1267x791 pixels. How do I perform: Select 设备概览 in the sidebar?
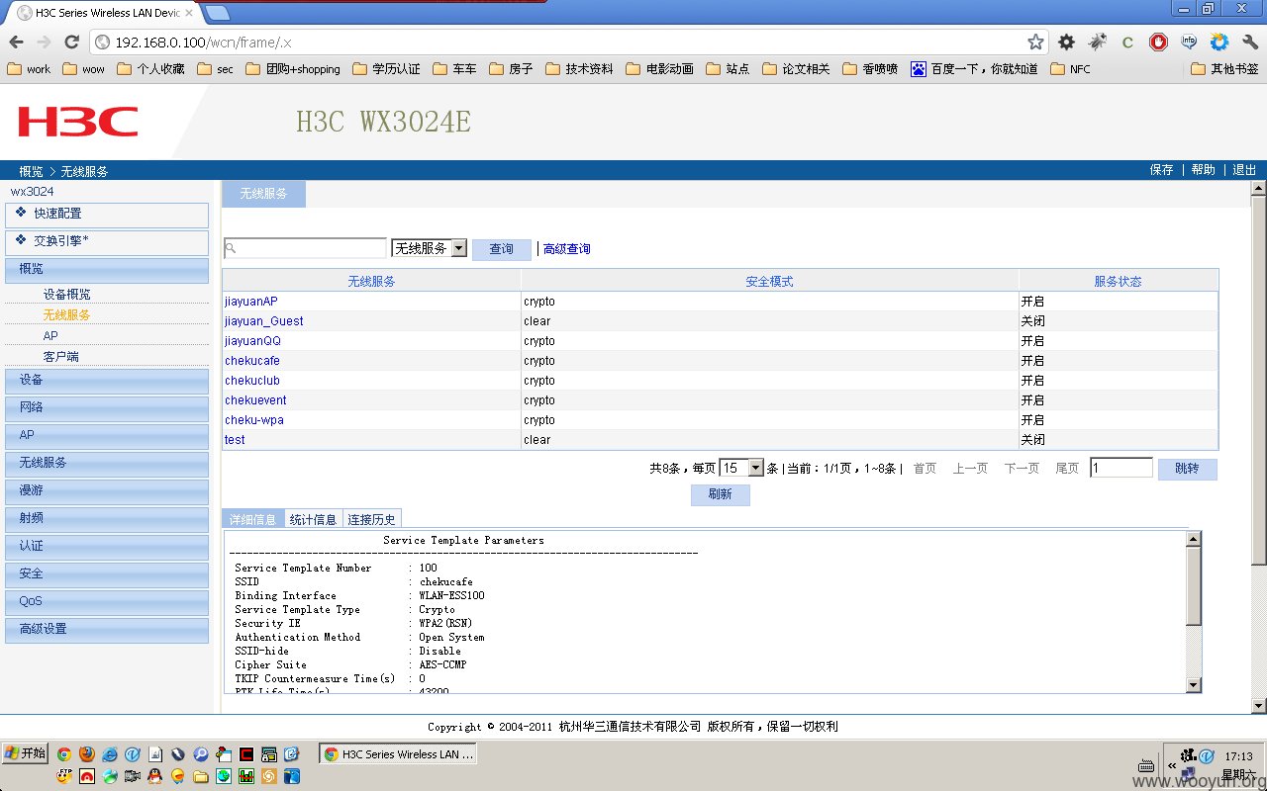tap(66, 295)
